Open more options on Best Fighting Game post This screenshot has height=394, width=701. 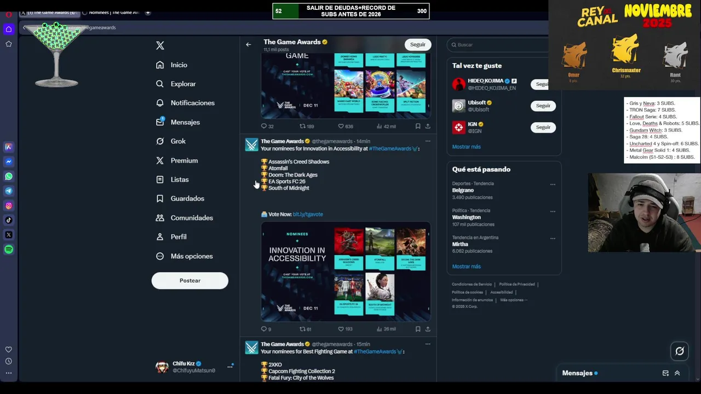click(428, 344)
